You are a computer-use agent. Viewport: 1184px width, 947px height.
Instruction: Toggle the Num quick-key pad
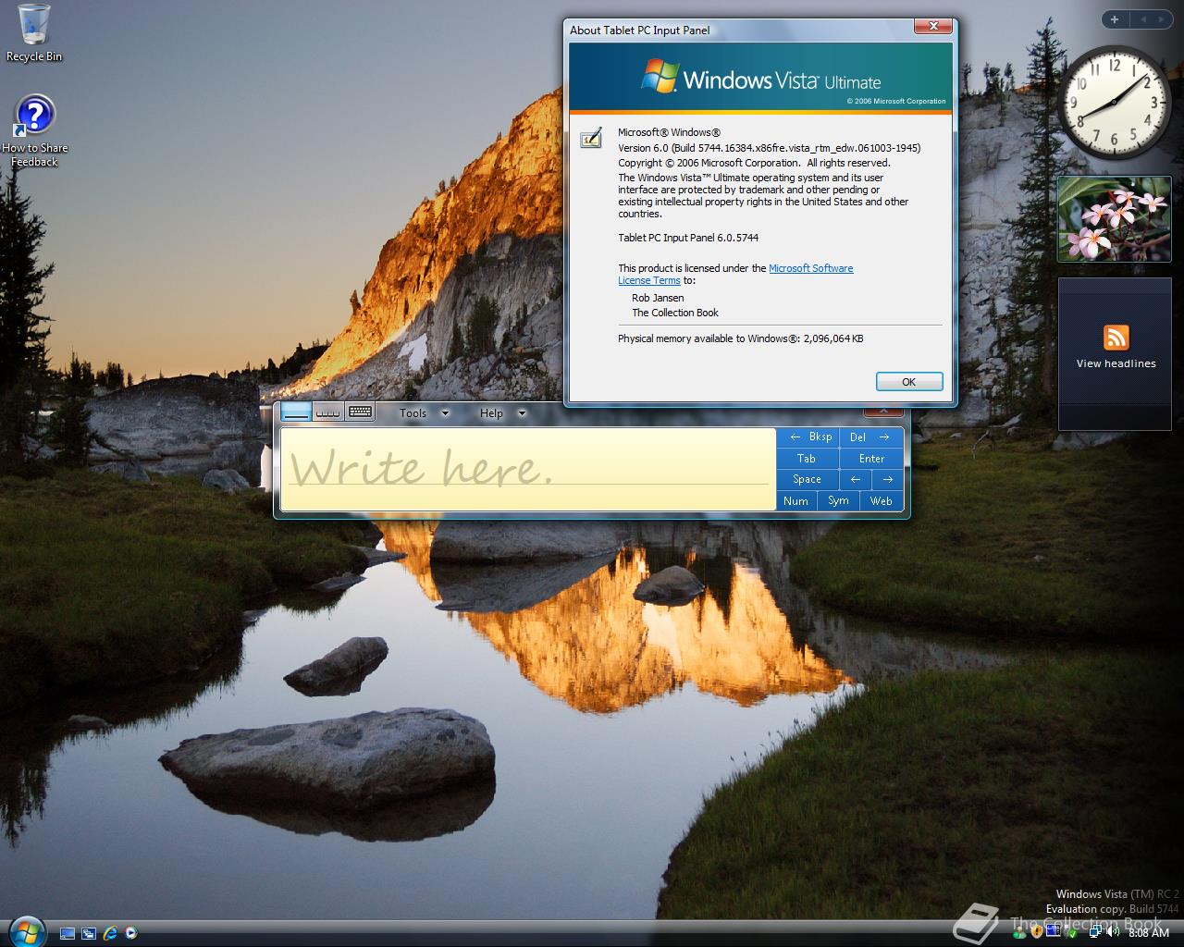(x=795, y=500)
